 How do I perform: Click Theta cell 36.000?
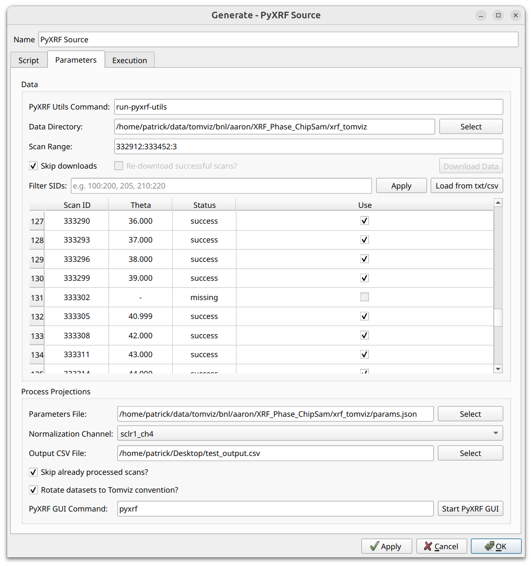tap(141, 221)
